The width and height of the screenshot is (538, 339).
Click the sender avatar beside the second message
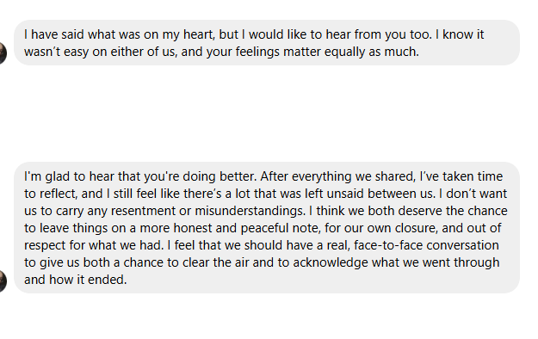(3, 281)
